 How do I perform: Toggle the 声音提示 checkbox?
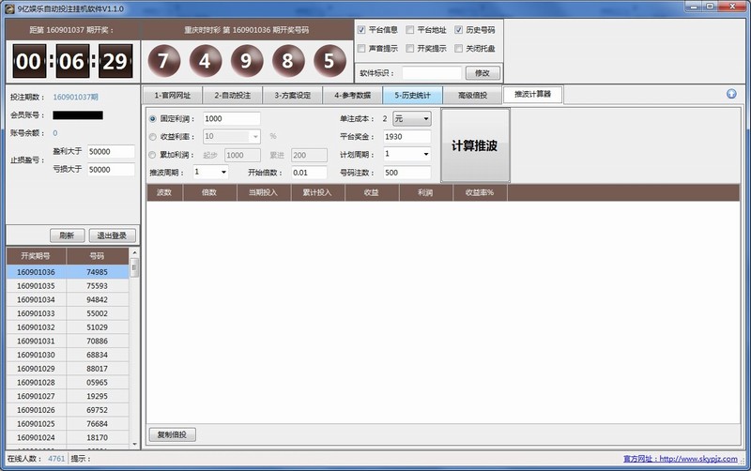pyautogui.click(x=362, y=48)
